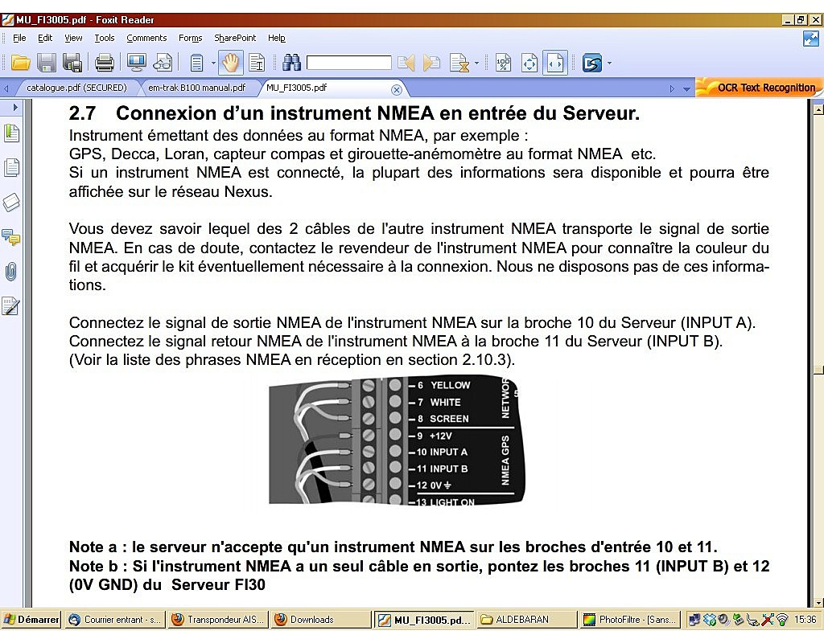Click the Dropbox tray icon
The width and height of the screenshot is (824, 643).
(709, 620)
